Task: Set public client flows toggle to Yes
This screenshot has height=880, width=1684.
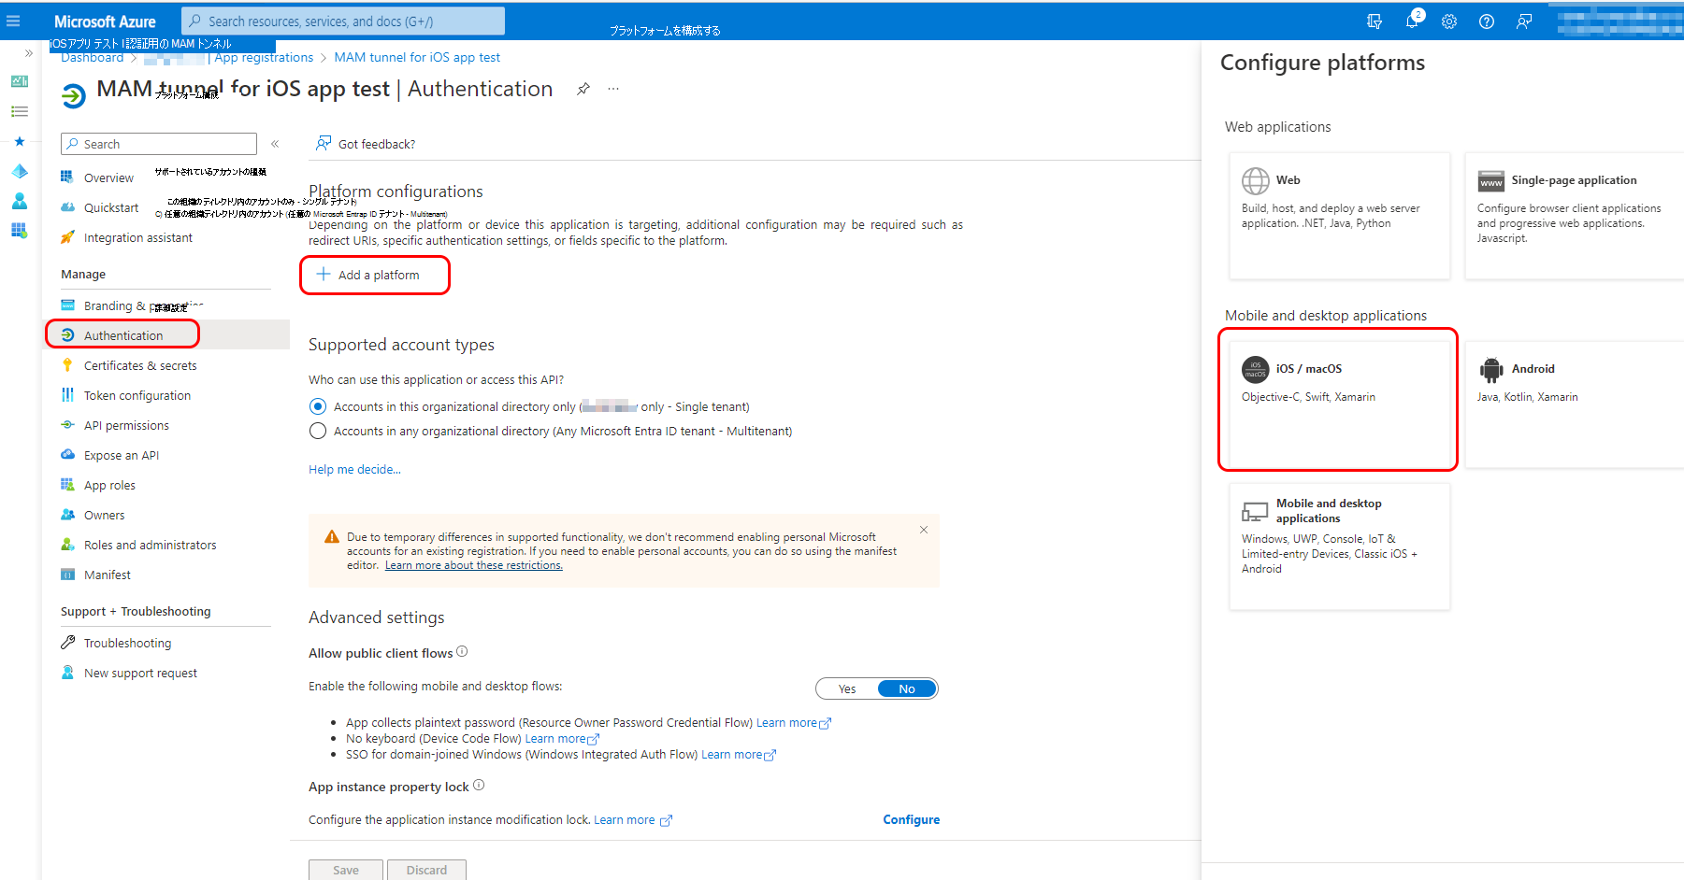Action: click(x=847, y=688)
